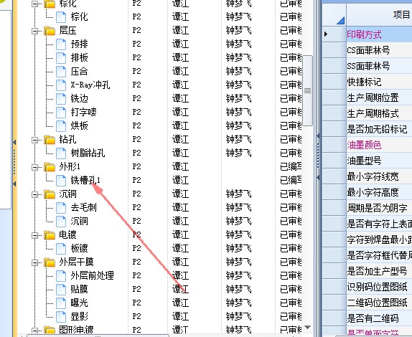Click the 层压 folder icon
This screenshot has height=337, width=412.
point(50,31)
